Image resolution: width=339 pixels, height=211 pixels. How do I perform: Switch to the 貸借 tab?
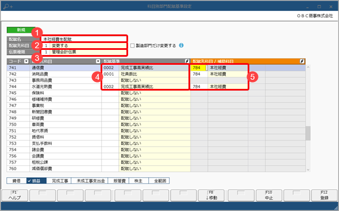coord(17,181)
